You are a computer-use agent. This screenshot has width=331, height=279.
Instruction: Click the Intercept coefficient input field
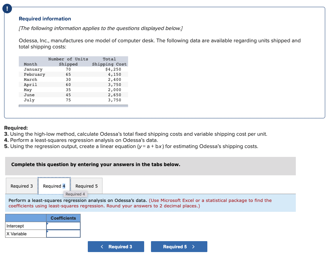tap(63, 226)
